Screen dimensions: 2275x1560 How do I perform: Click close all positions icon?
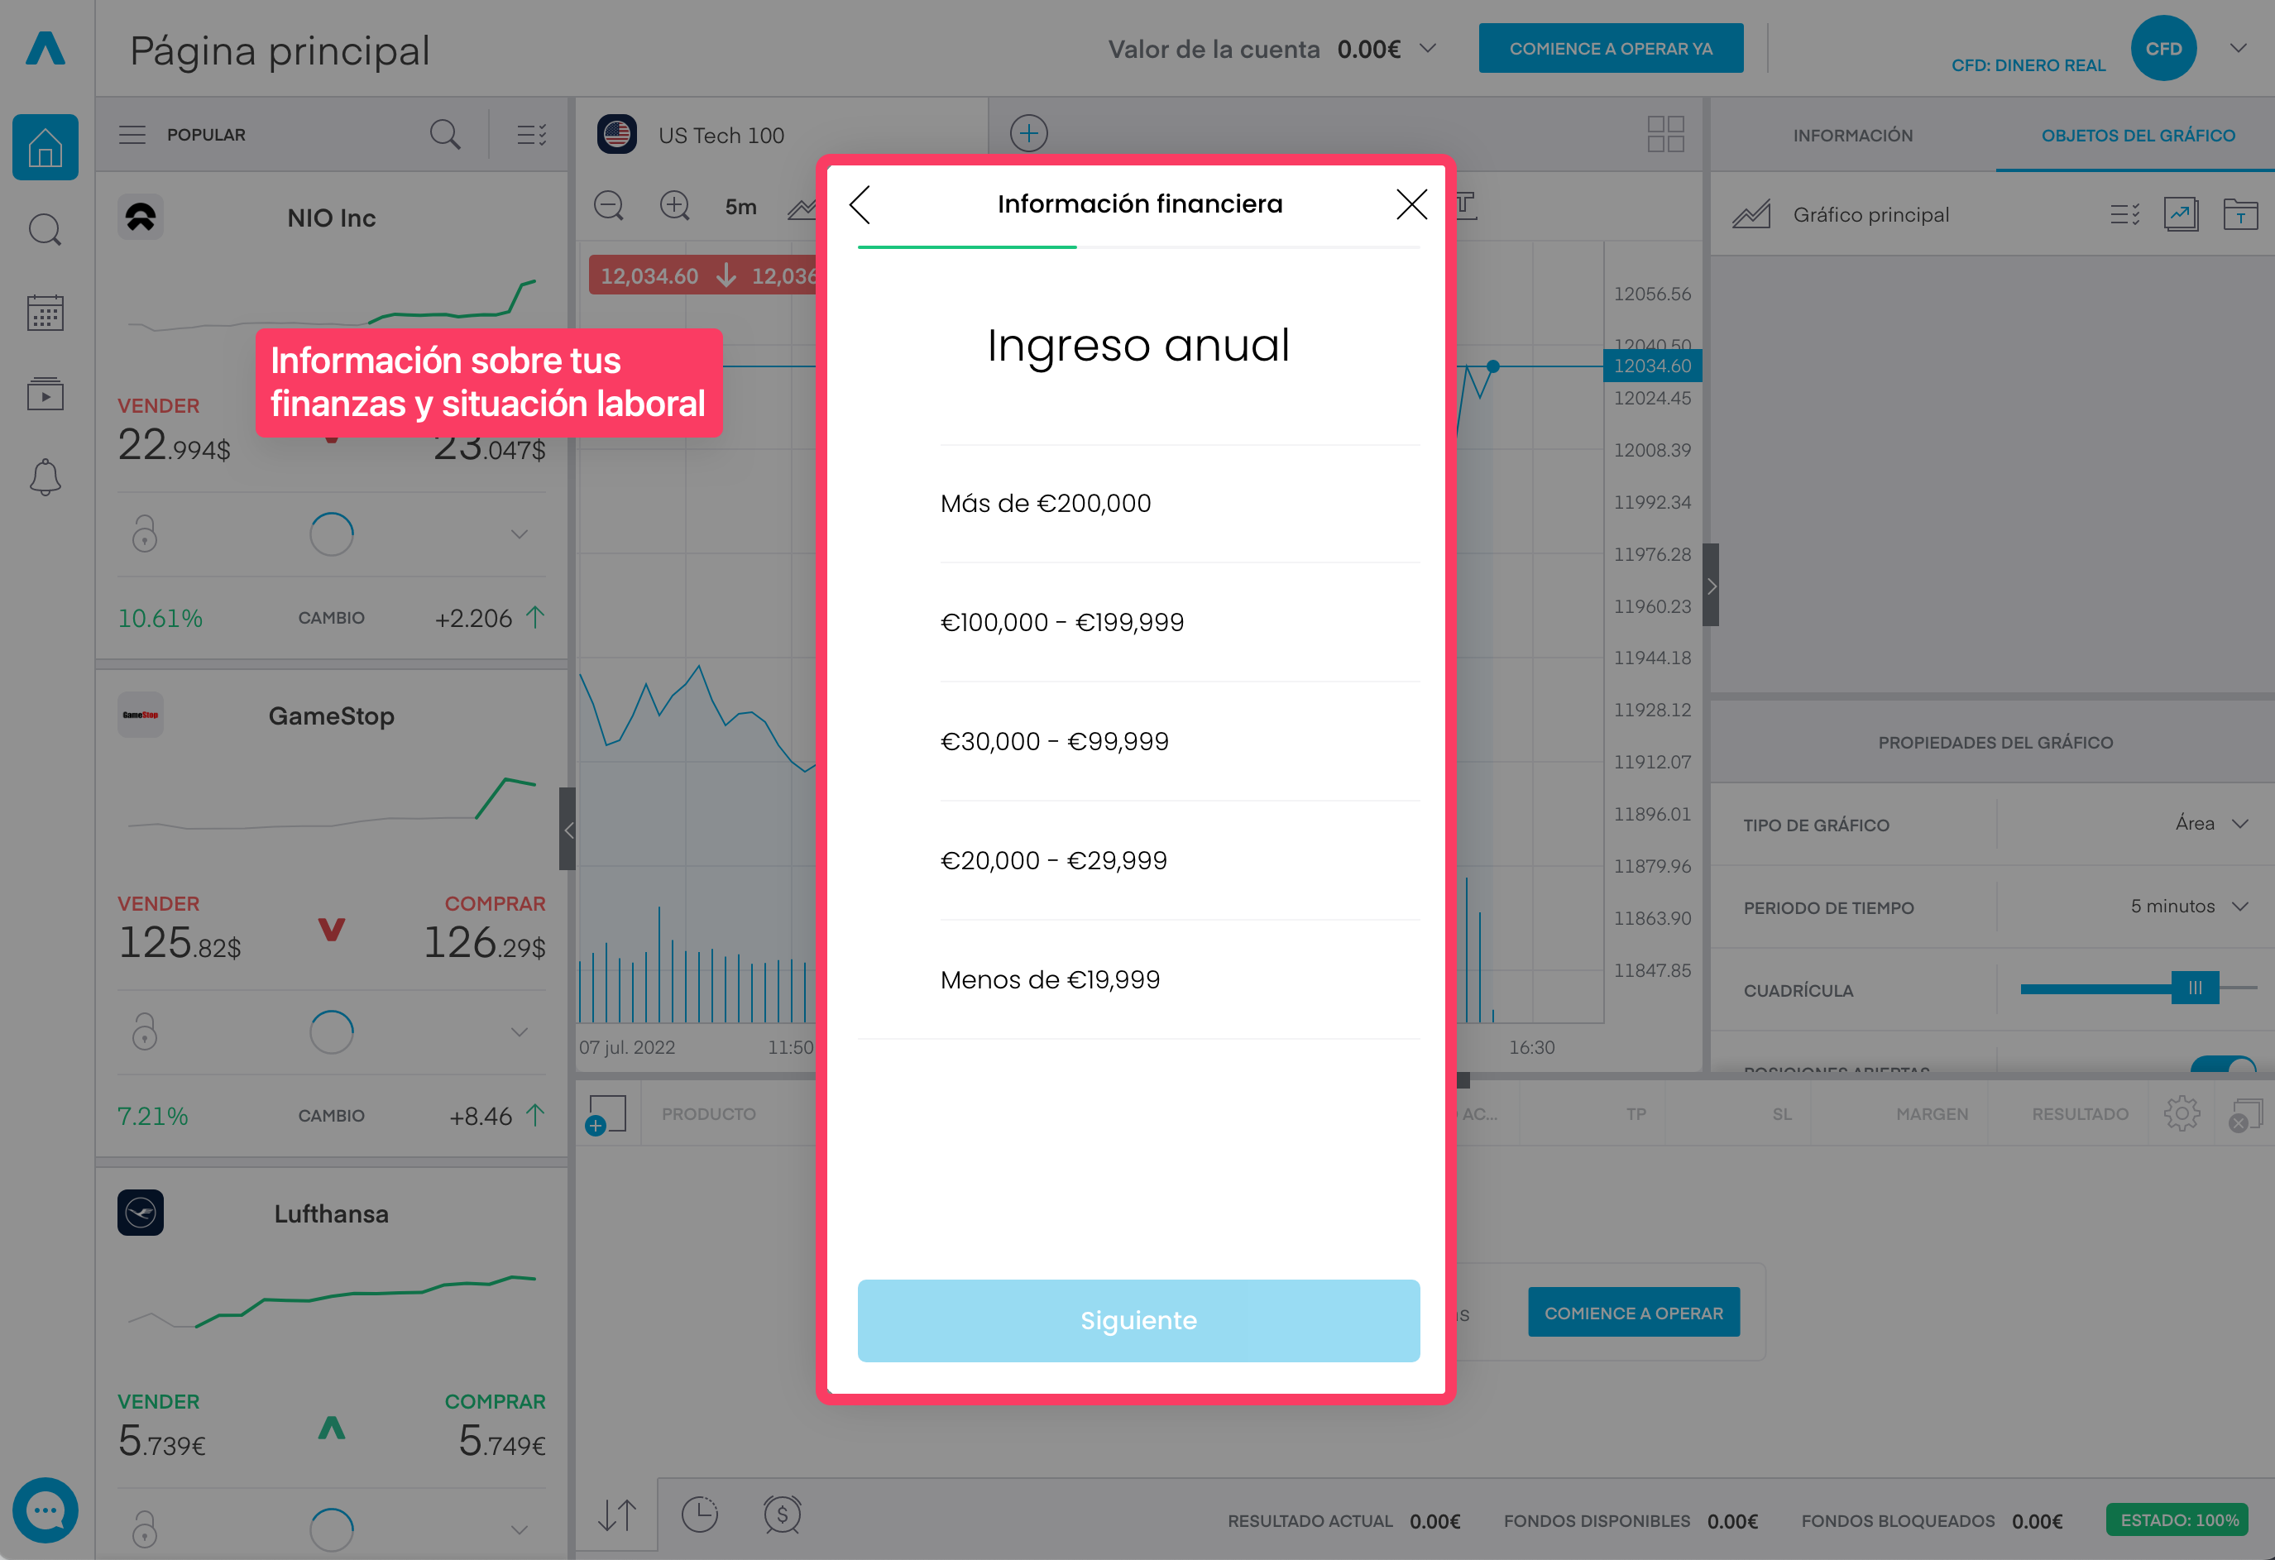pos(2247,1116)
